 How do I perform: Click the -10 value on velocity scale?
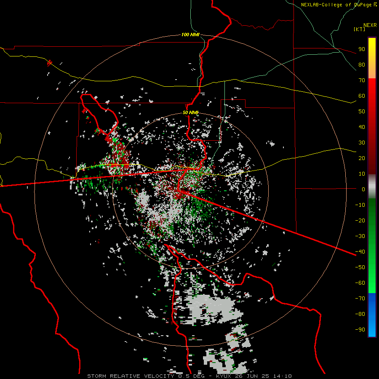pos(360,205)
